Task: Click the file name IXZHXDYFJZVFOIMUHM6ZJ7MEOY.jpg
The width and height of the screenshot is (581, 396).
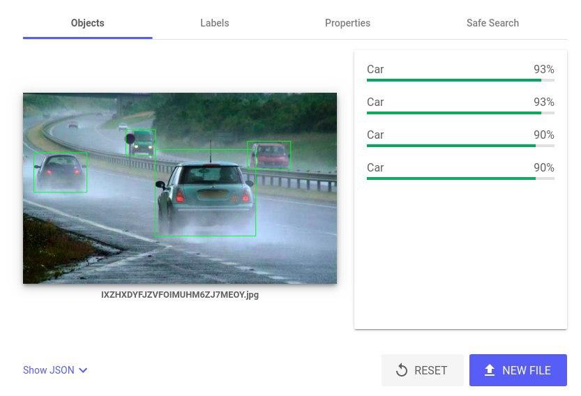Action: coord(180,295)
